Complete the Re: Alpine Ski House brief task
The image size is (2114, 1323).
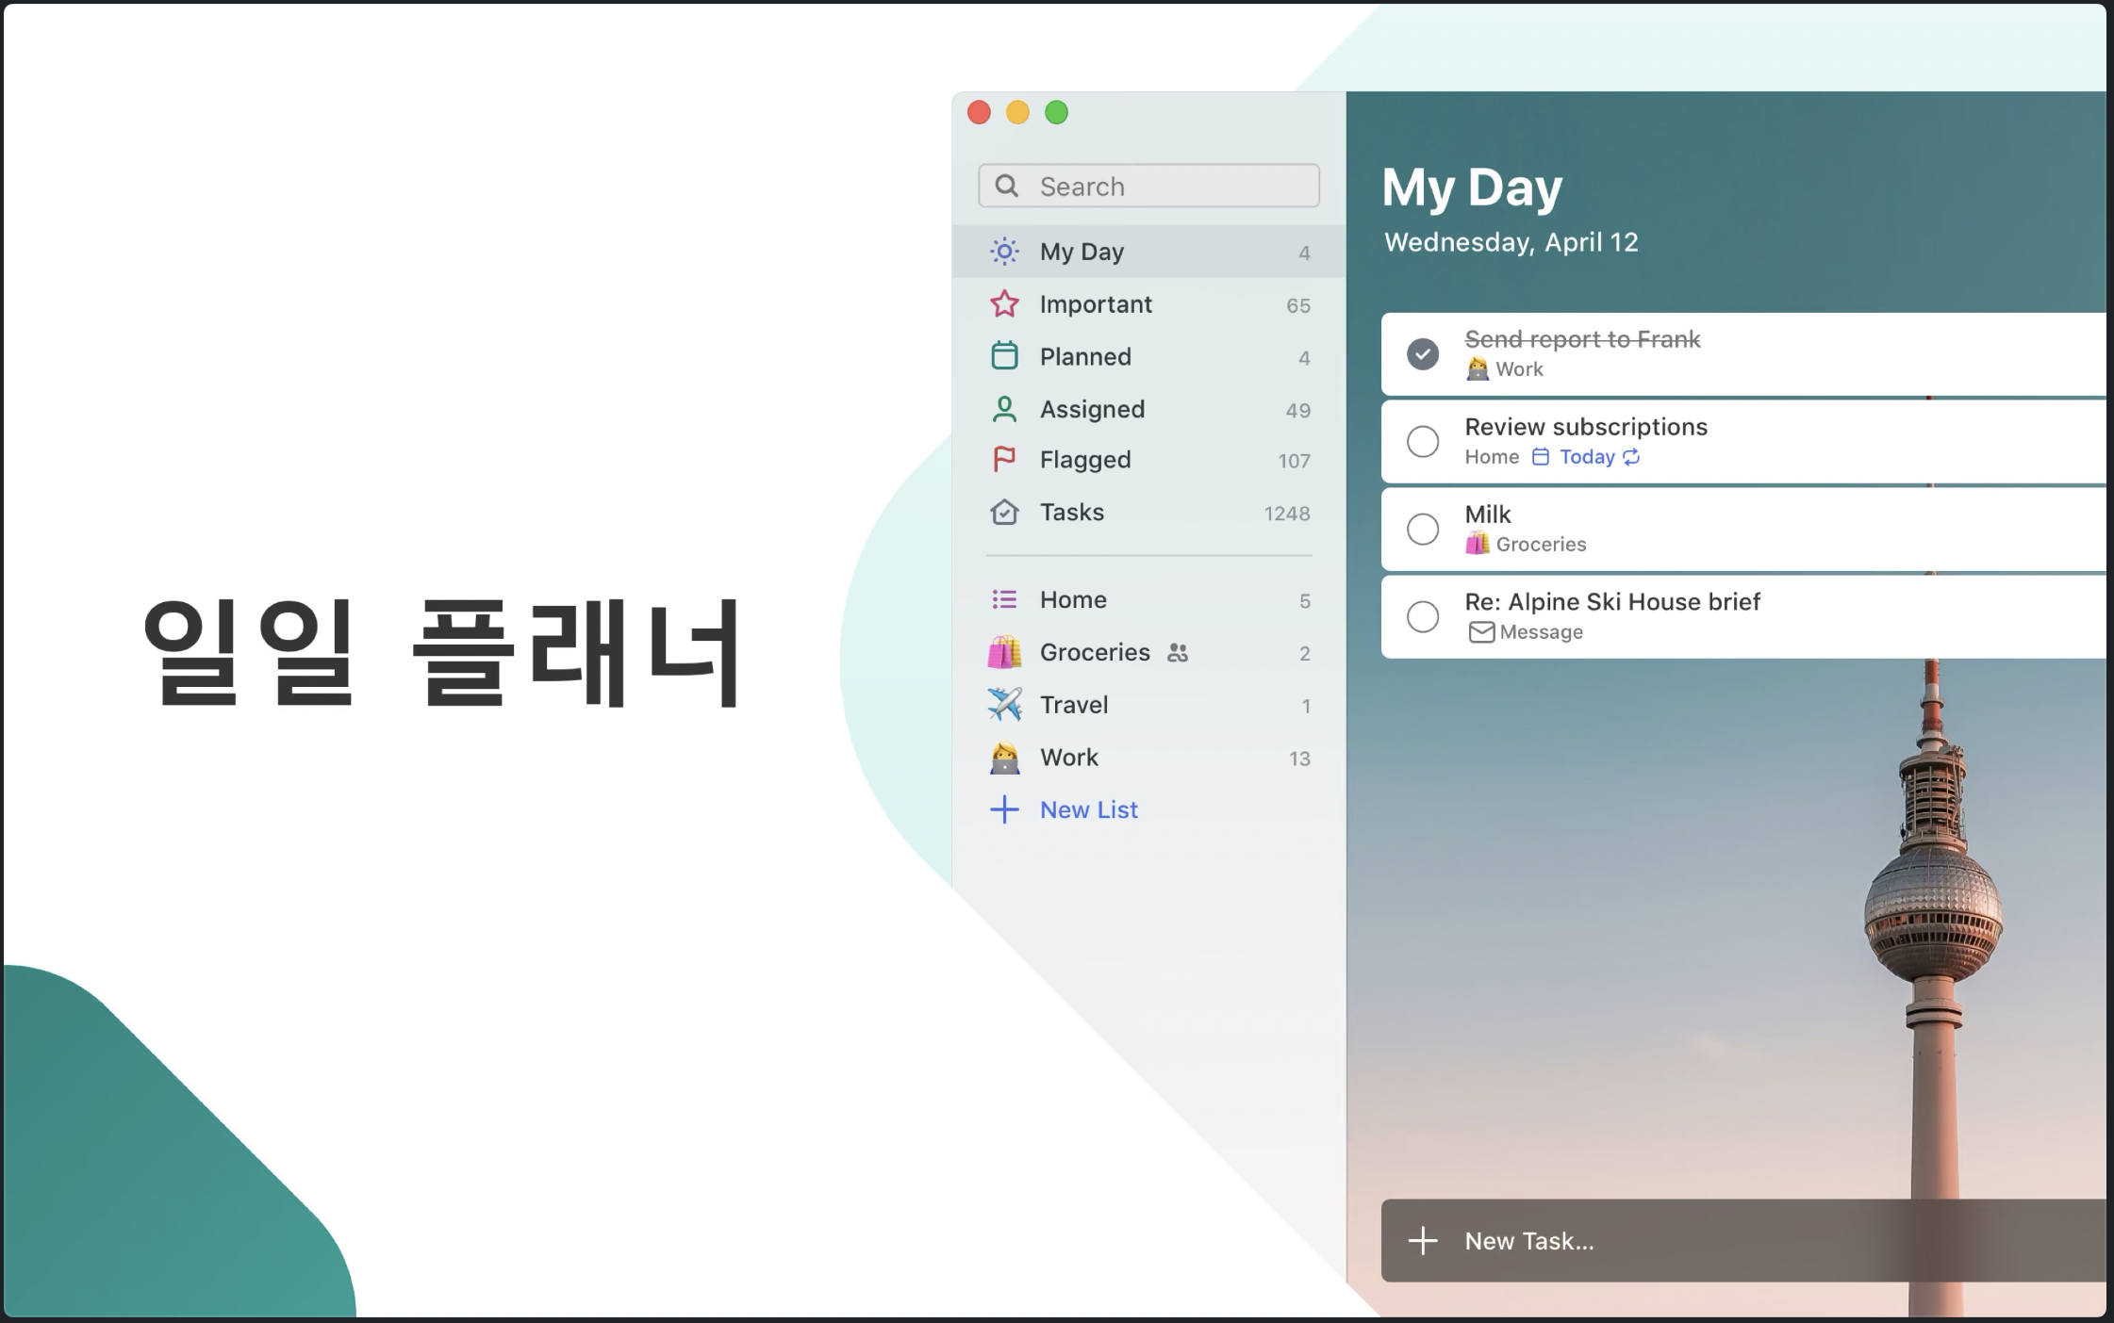tap(1423, 617)
